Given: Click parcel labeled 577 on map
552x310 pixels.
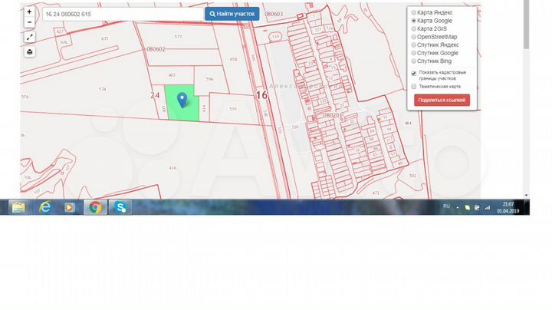Looking at the screenshot, I should click(178, 37).
